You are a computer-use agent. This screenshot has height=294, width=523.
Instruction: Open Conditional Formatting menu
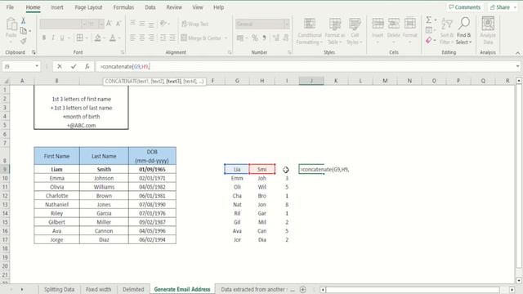[x=309, y=31]
